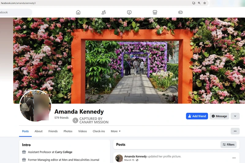Open the three-dot menu on the profile picture post
The width and height of the screenshot is (245, 163).
tap(234, 158)
